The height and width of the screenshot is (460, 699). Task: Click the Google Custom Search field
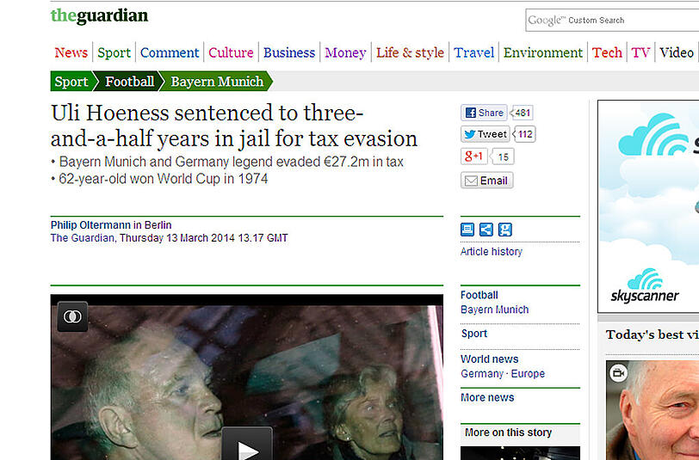click(x=613, y=20)
